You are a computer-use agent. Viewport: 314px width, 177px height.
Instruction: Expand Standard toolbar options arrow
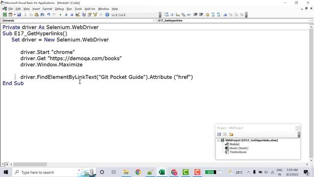click(160, 15)
